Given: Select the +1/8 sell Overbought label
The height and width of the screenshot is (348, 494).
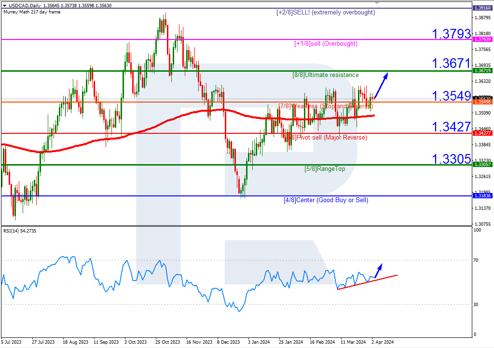Looking at the screenshot, I should point(326,44).
